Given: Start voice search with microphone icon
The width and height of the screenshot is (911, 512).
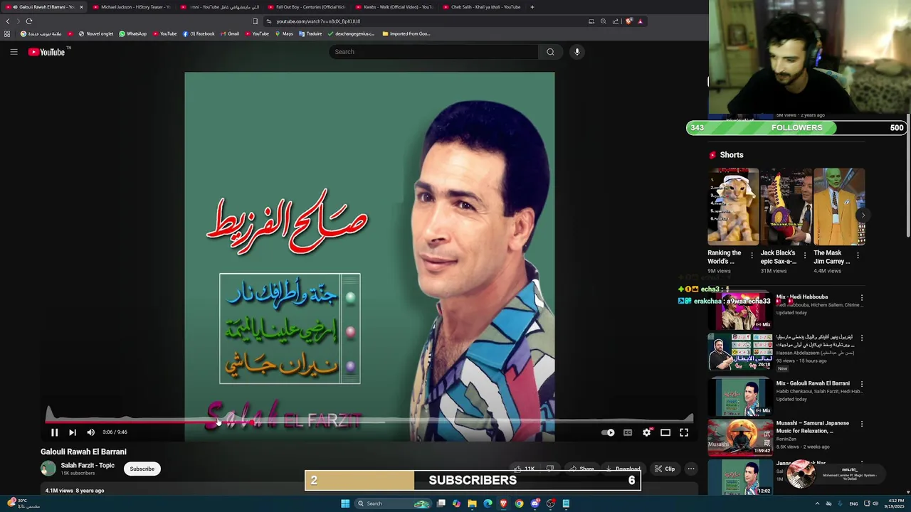Looking at the screenshot, I should pos(577,52).
